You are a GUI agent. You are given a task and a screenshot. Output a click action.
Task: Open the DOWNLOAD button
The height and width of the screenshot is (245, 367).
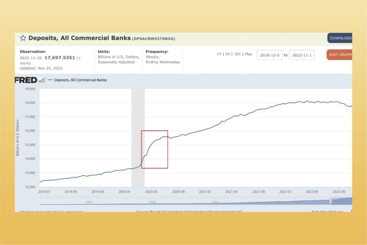(x=340, y=38)
